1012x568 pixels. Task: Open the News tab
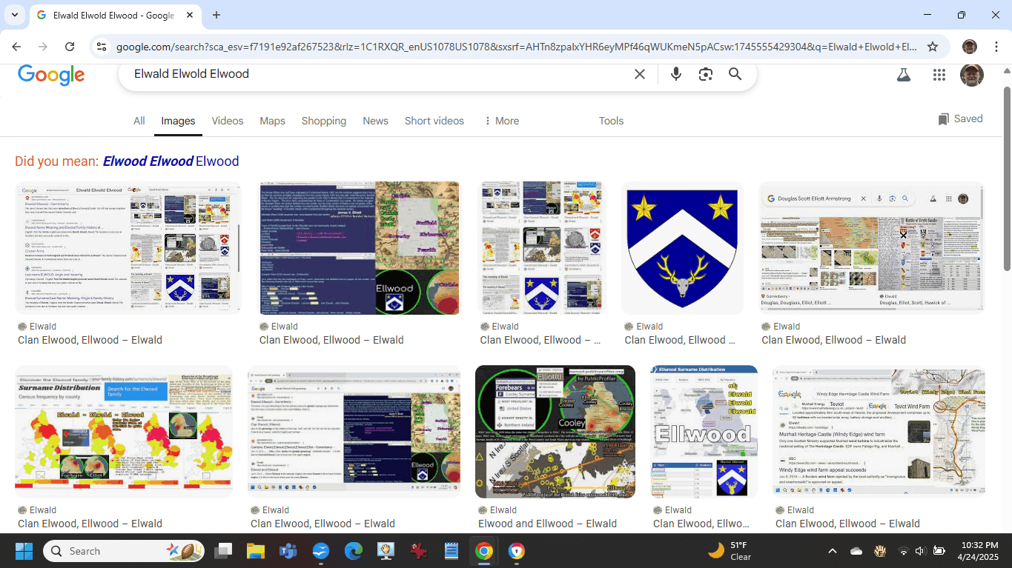375,121
